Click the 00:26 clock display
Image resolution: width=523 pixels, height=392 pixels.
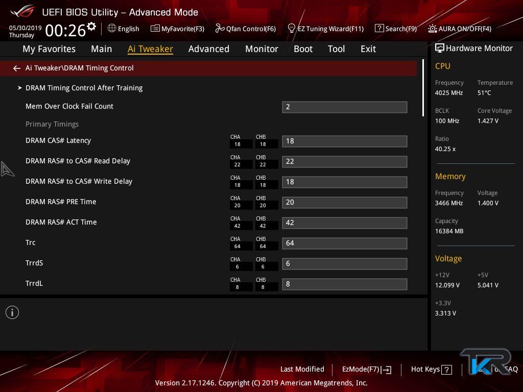pos(65,30)
